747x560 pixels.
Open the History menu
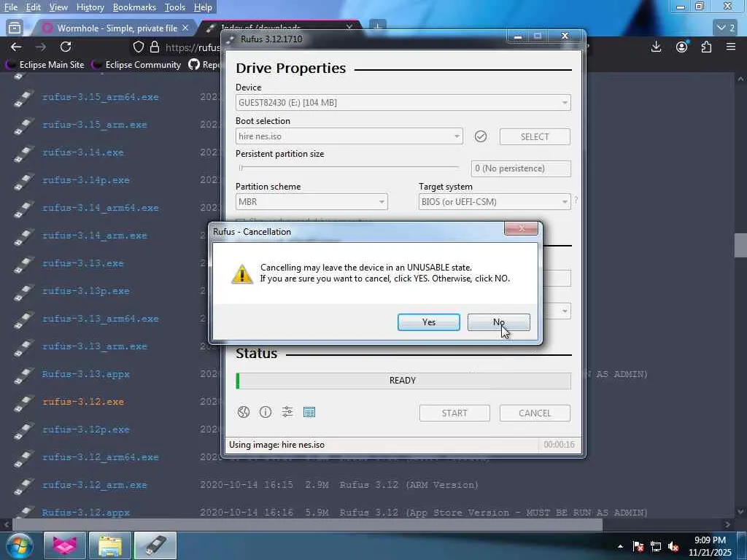click(90, 7)
